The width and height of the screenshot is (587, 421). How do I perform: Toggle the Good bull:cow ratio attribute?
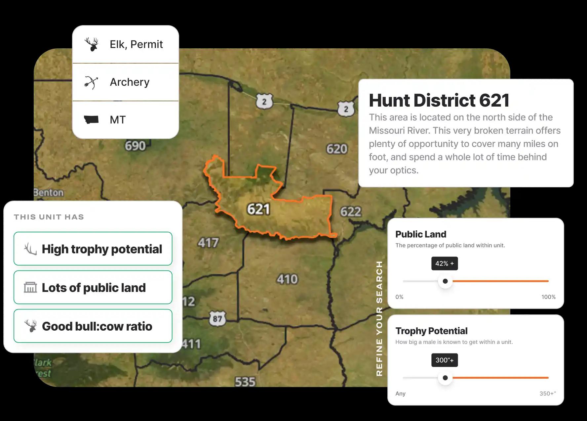pos(93,326)
